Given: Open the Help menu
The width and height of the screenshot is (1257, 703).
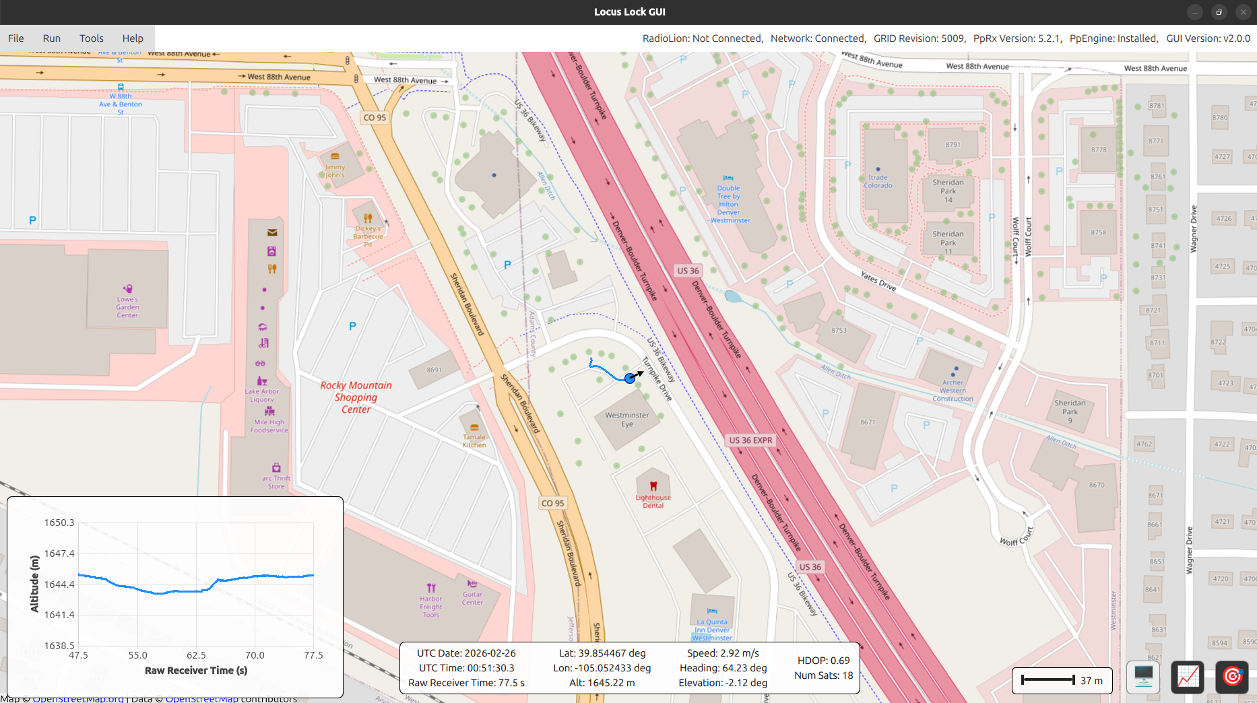Looking at the screenshot, I should click(133, 38).
